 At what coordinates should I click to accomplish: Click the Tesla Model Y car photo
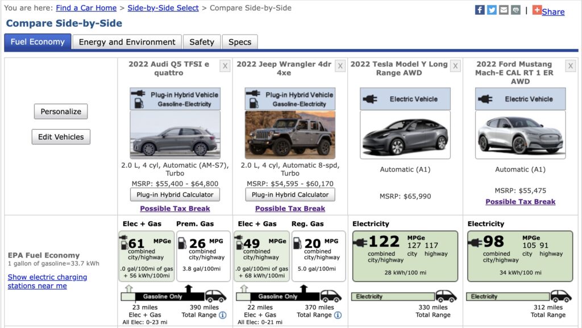(x=405, y=135)
